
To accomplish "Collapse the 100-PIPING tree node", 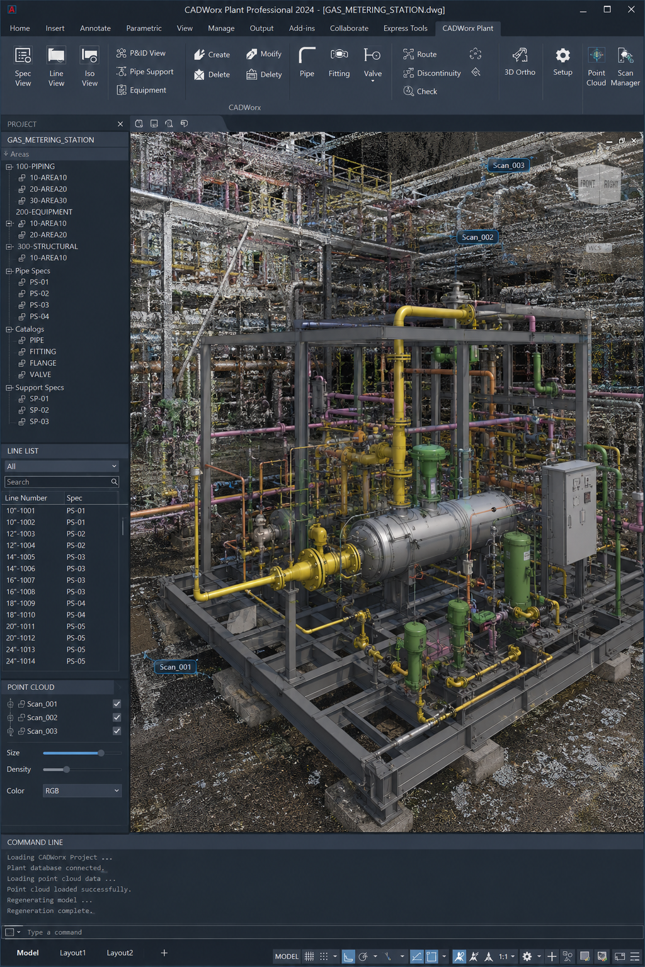I will (9, 167).
